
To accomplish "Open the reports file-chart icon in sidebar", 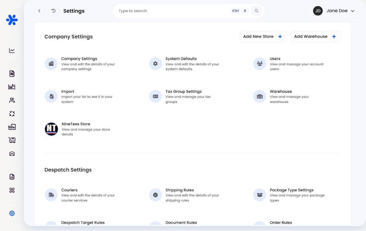I will (x=12, y=177).
